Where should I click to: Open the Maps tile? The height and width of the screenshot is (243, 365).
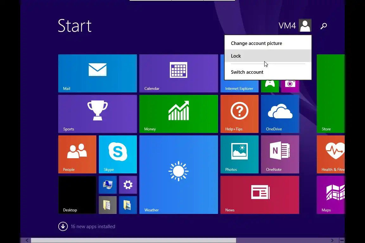(x=330, y=195)
